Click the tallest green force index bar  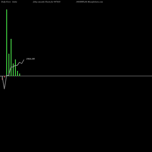tap(7, 43)
